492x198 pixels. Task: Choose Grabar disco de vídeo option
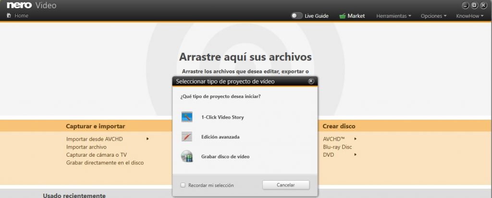click(225, 157)
